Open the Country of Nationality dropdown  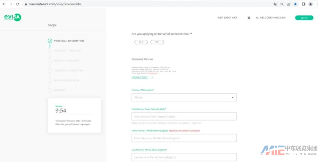point(184,97)
